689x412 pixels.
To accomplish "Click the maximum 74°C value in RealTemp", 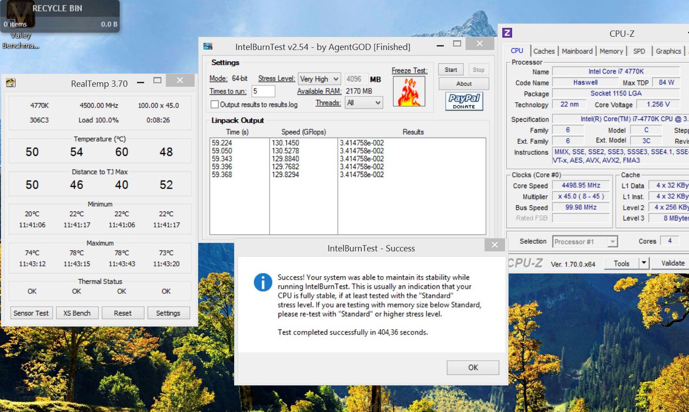I will [32, 253].
